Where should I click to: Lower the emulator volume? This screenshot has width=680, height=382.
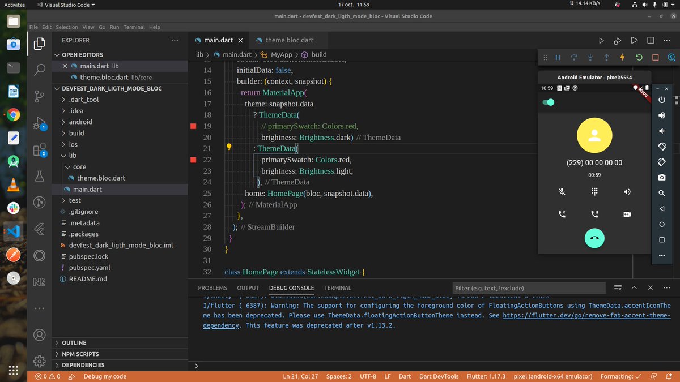(661, 131)
